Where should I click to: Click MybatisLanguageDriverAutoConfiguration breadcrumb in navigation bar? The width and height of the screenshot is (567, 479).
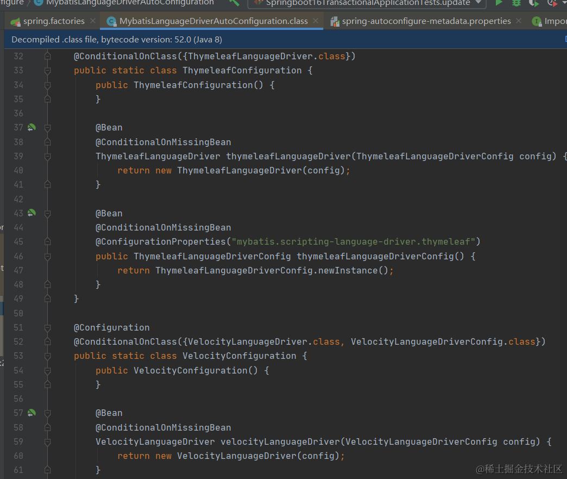point(130,3)
